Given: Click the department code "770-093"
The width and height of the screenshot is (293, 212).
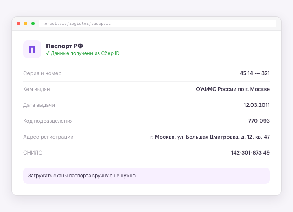Looking at the screenshot, I should (259, 121).
